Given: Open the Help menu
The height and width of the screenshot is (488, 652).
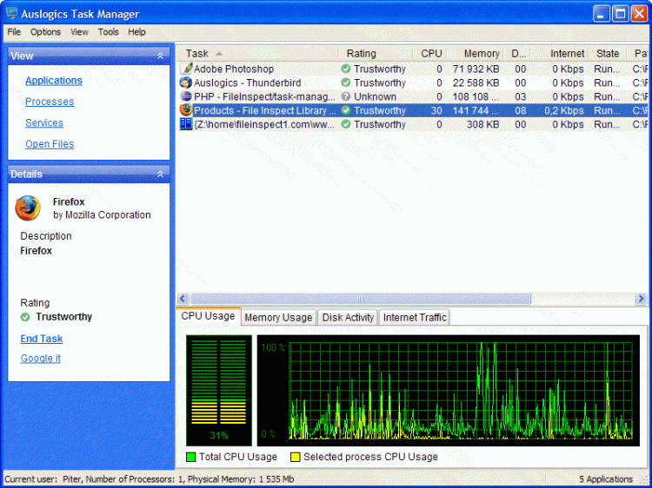Looking at the screenshot, I should click(136, 32).
